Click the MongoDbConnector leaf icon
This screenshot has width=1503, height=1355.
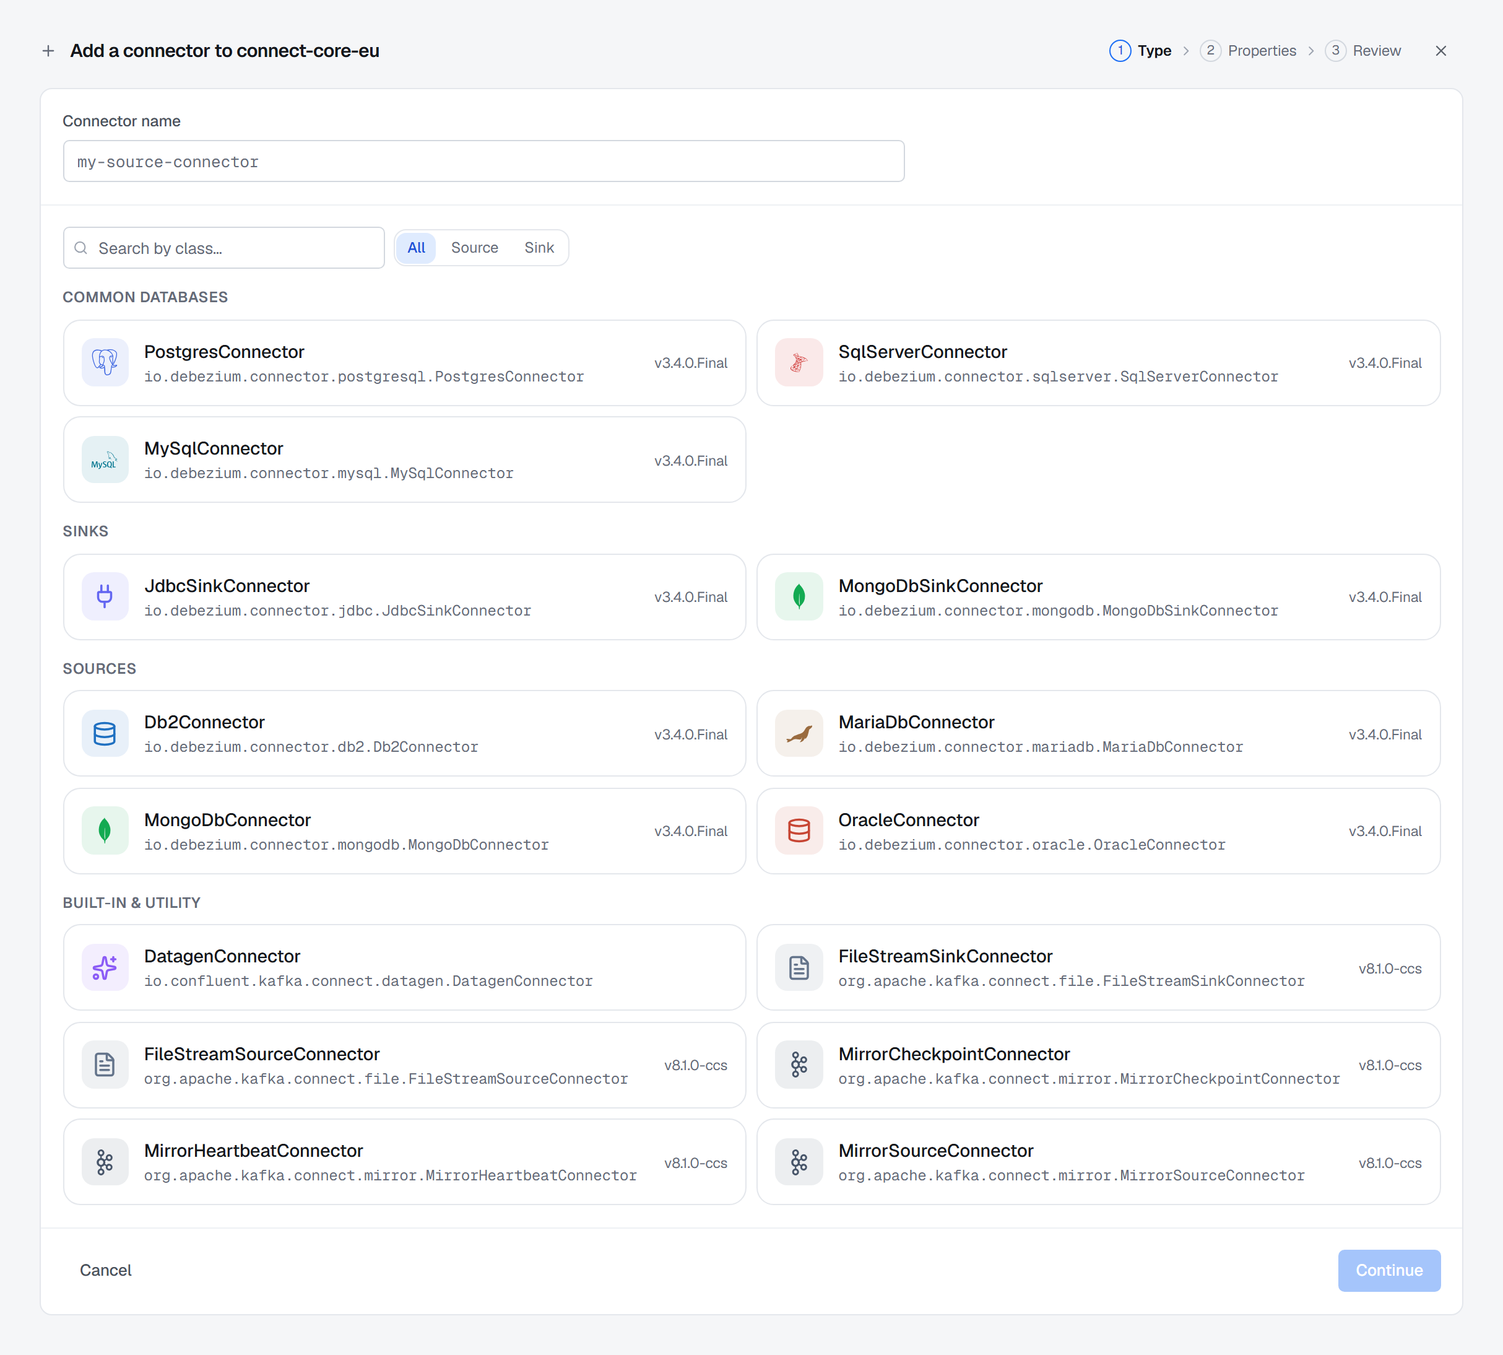[105, 831]
